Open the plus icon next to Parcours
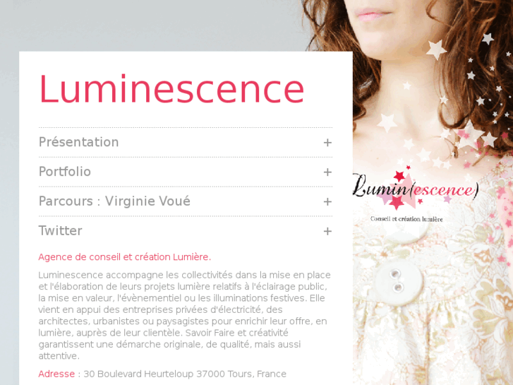Image resolution: width=513 pixels, height=385 pixels. coord(327,201)
